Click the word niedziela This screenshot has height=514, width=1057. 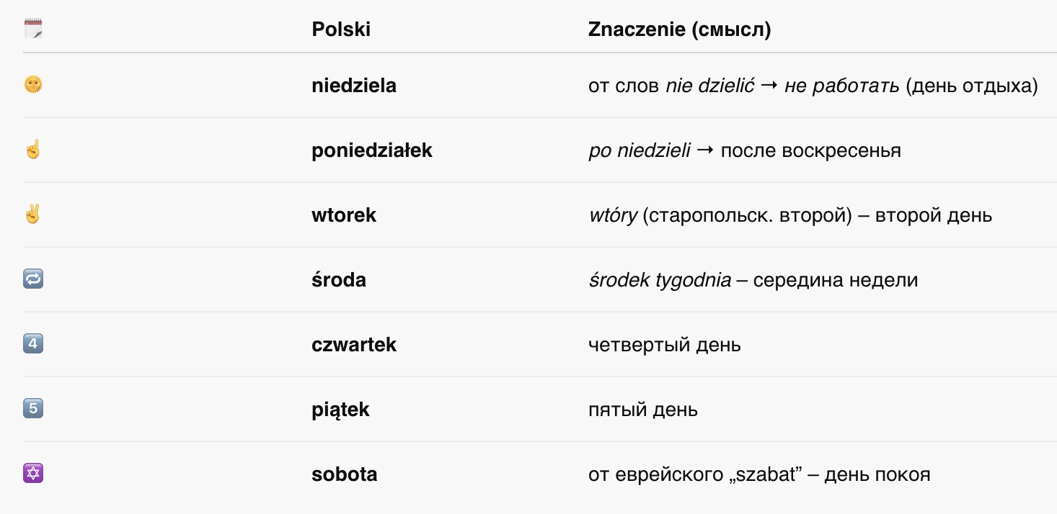tap(354, 86)
